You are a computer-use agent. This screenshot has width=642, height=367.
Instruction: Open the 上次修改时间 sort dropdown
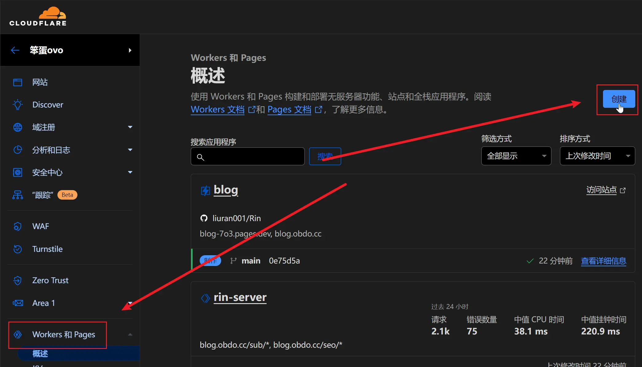597,156
